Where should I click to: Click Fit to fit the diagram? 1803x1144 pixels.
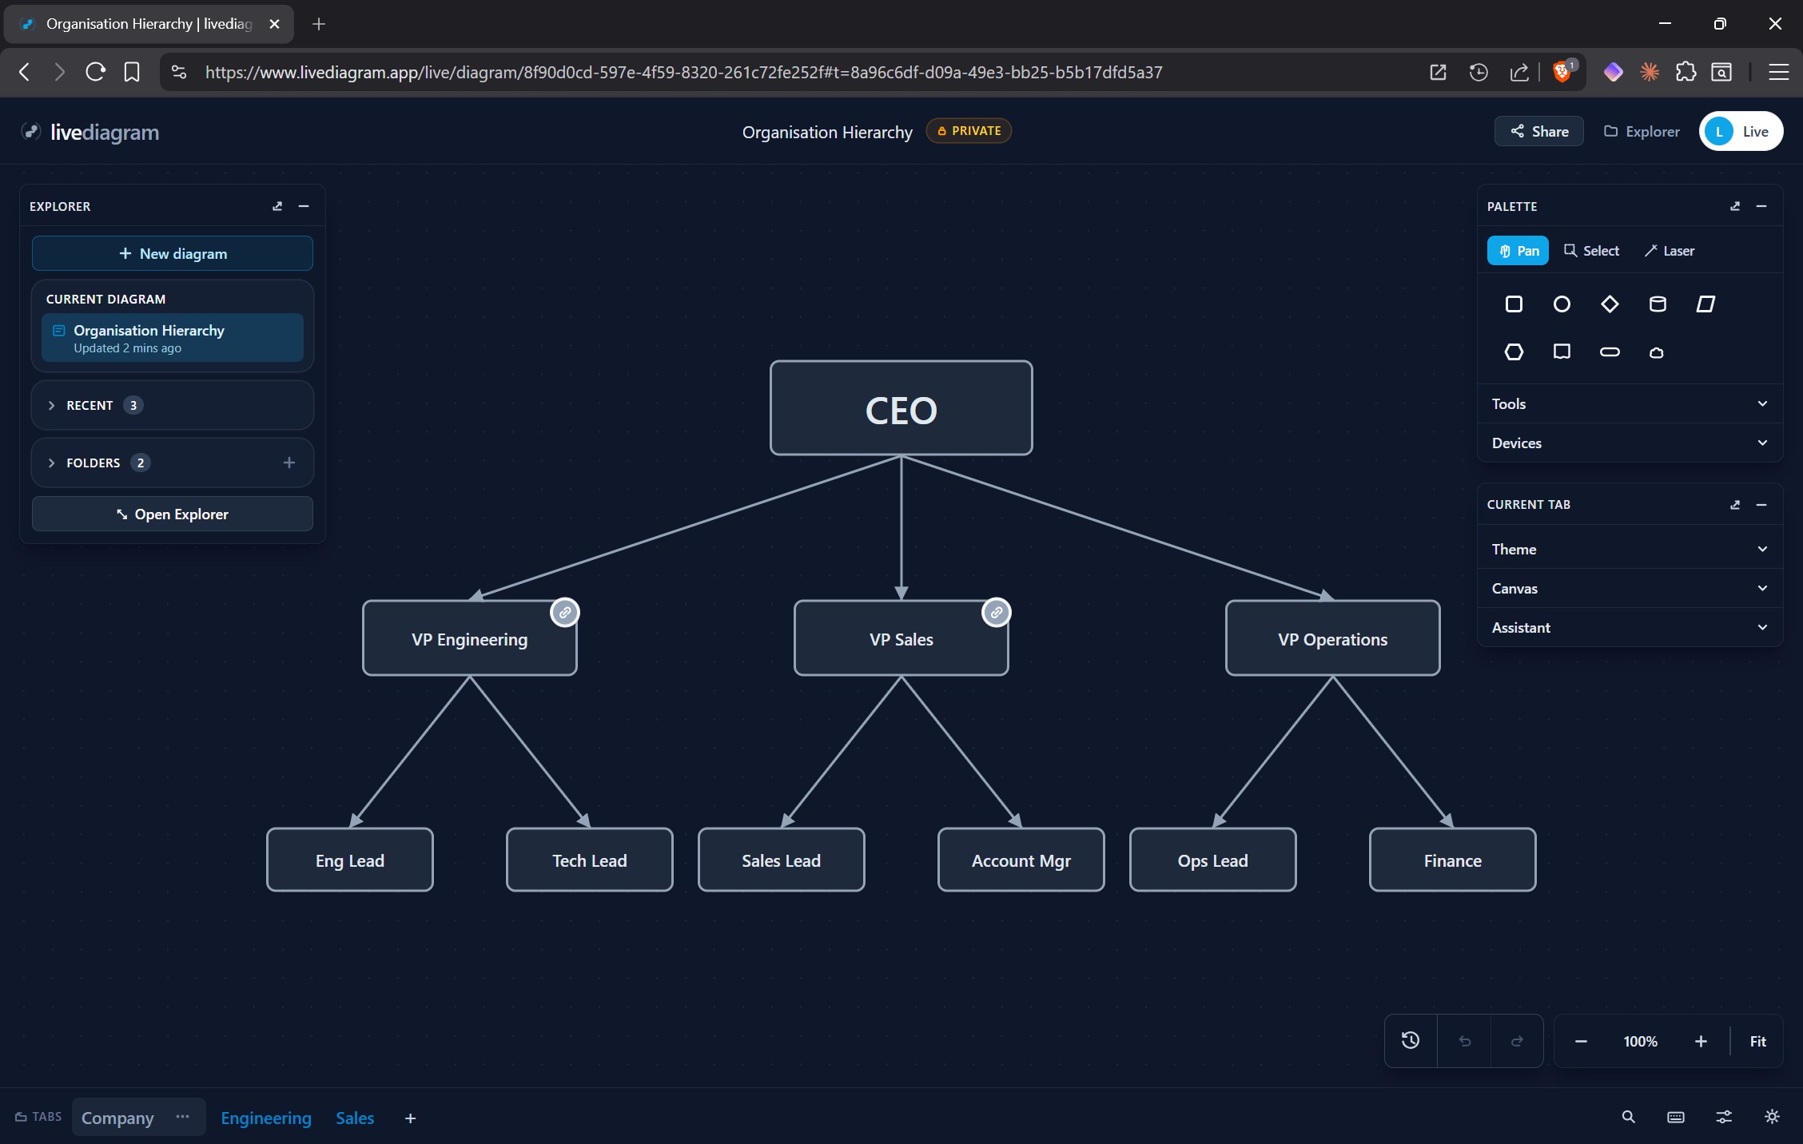[x=1757, y=1041]
